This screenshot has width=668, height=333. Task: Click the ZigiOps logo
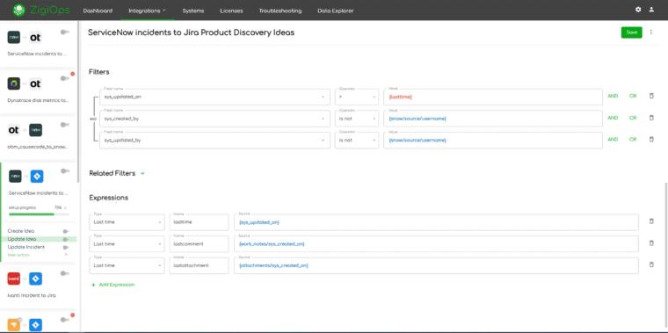click(x=41, y=10)
